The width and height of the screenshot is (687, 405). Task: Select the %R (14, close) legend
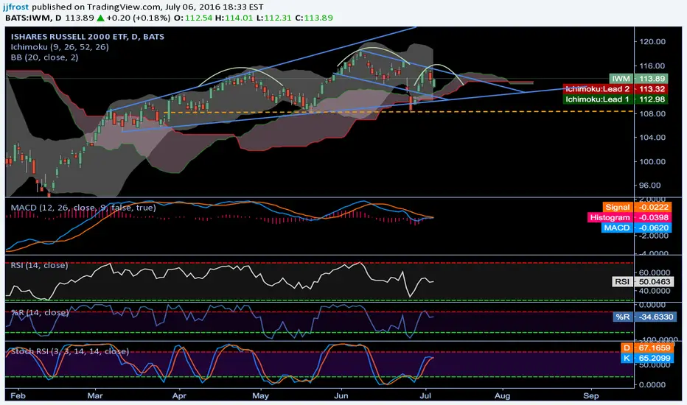(40, 313)
